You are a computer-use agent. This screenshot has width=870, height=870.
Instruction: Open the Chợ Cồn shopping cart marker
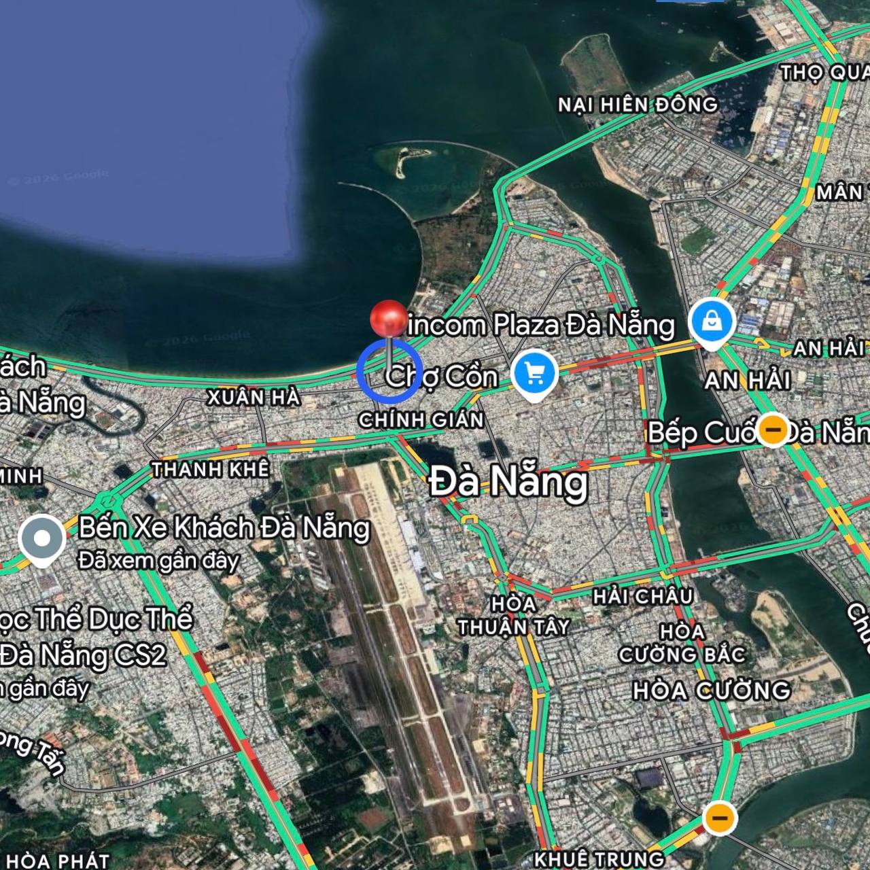[534, 373]
